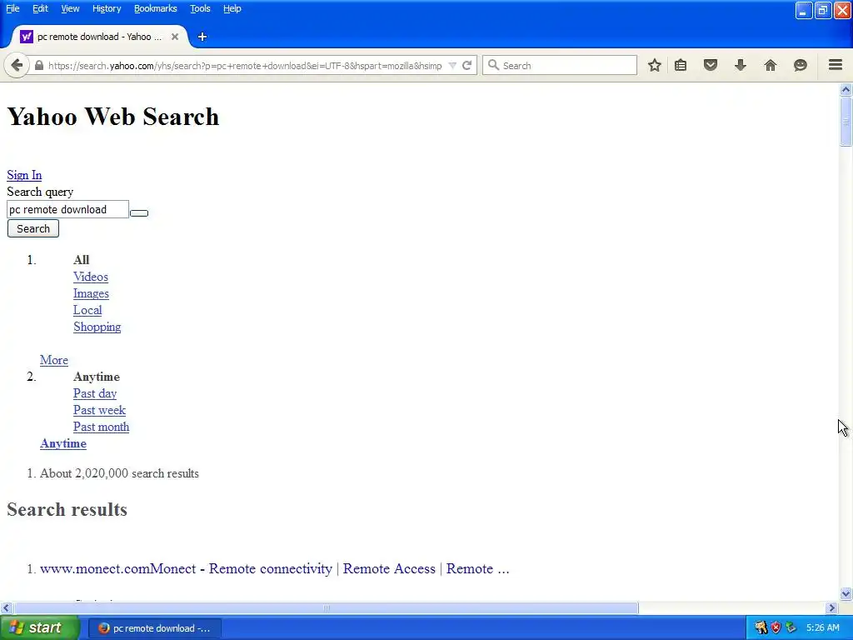
Task: Open Videos search results
Action: 91,277
